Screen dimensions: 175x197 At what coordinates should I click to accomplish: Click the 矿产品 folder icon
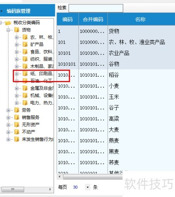(25, 44)
